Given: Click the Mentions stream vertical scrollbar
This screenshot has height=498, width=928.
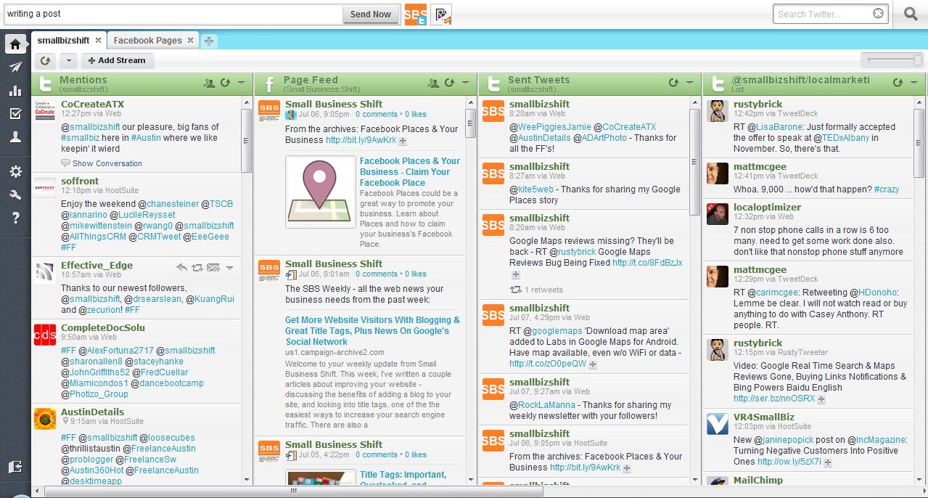Looking at the screenshot, I should 247,139.
